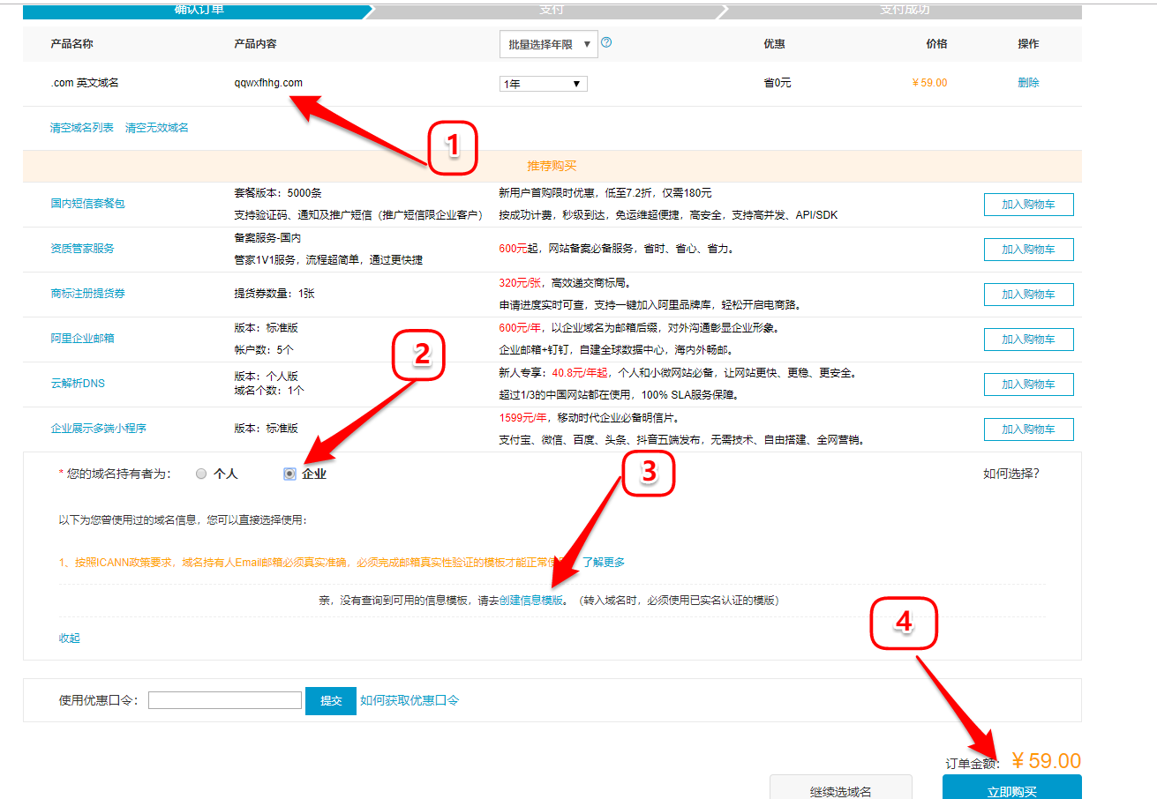
Task: Open 企业展示多端小程序 product link
Action: point(98,429)
